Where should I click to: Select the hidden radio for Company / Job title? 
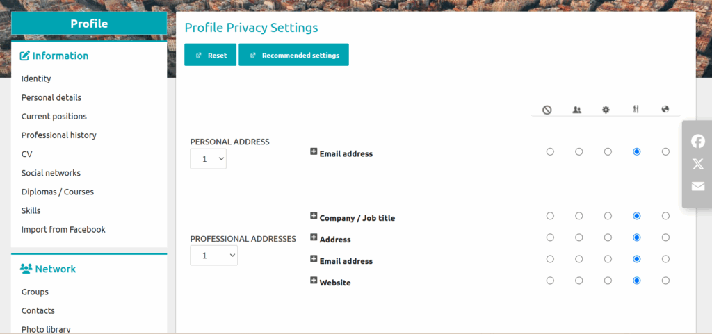click(551, 216)
